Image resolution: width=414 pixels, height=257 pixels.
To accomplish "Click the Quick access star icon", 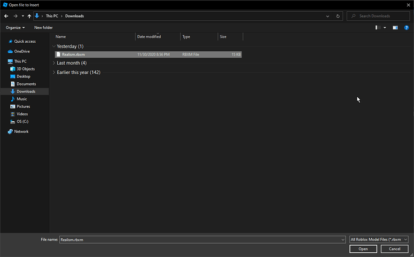I will [11, 42].
